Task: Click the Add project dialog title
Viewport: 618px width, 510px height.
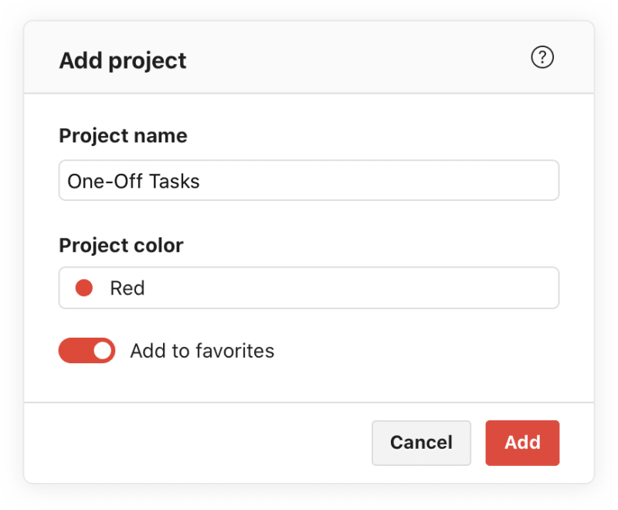Action: pos(122,60)
